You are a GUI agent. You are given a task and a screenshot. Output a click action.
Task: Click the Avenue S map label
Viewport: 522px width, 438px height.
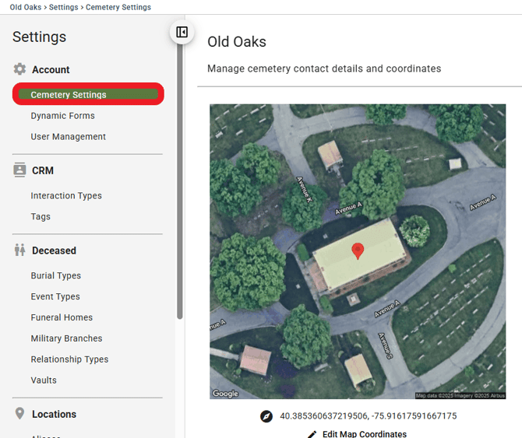click(385, 345)
